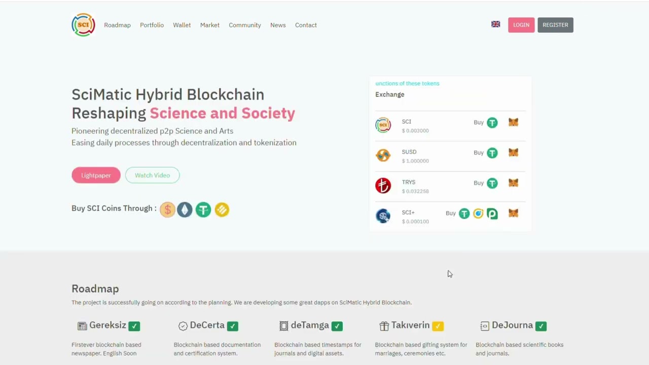This screenshot has height=365, width=649.
Task: Buy SCI coins through the Tether icon
Action: [x=203, y=209]
